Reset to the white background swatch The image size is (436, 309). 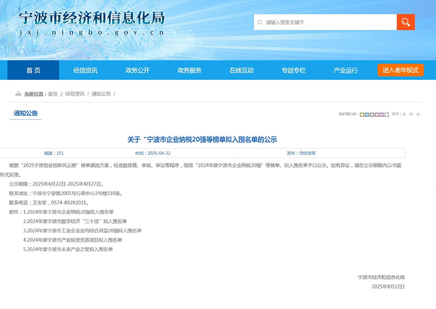point(387,115)
